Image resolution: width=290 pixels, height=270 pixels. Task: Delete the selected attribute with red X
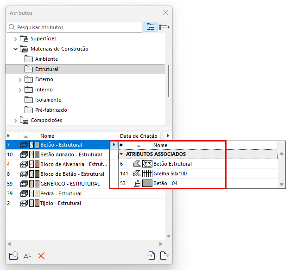click(x=41, y=256)
